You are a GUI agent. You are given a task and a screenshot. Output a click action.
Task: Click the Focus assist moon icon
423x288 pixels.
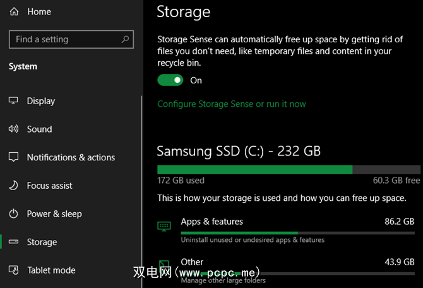[13, 186]
